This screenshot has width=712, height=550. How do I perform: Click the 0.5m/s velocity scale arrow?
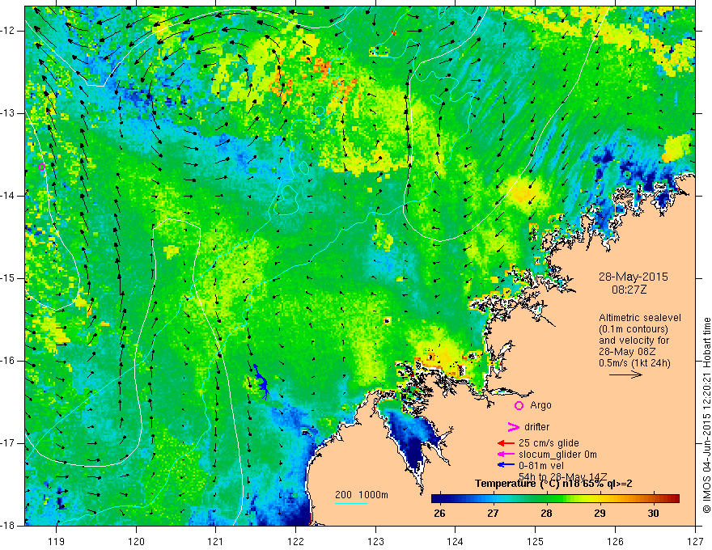625,374
